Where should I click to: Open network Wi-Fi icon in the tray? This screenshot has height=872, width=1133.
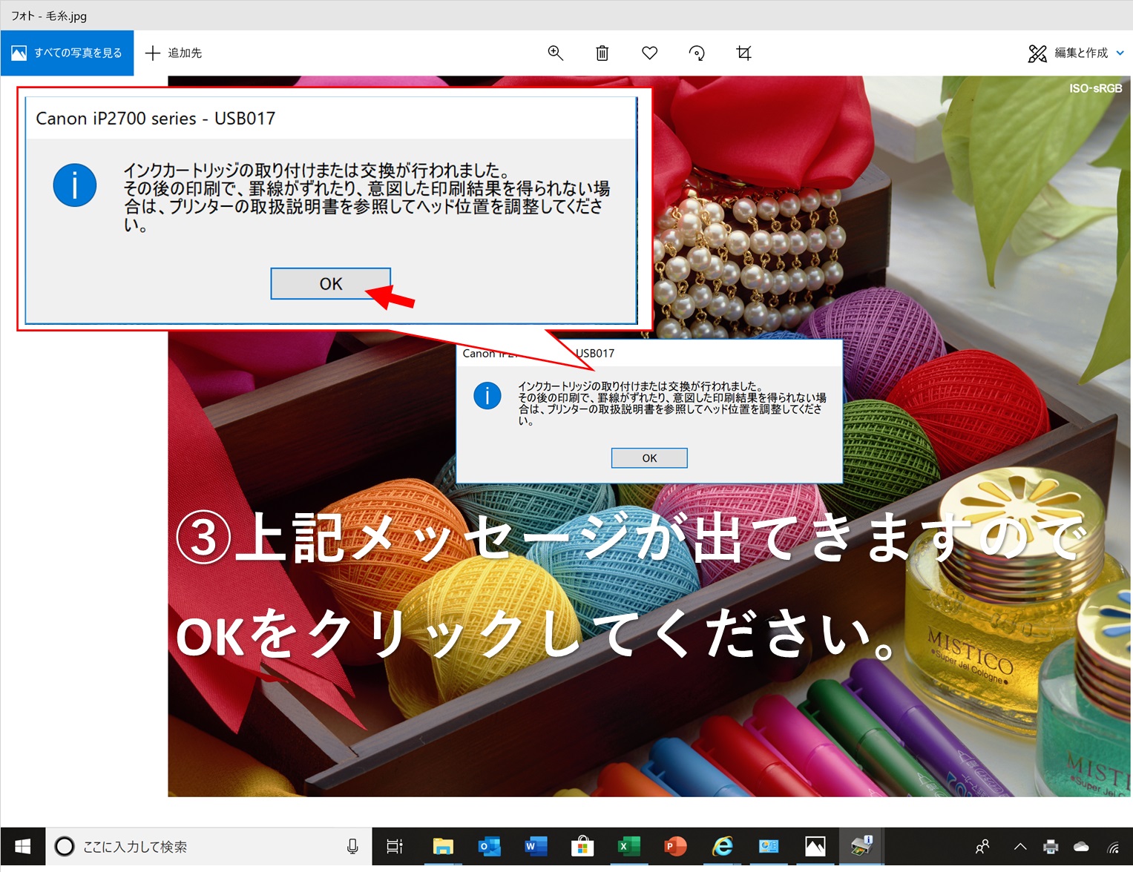point(1113,847)
